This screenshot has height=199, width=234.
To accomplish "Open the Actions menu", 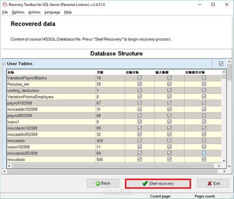I will pos(34,12).
